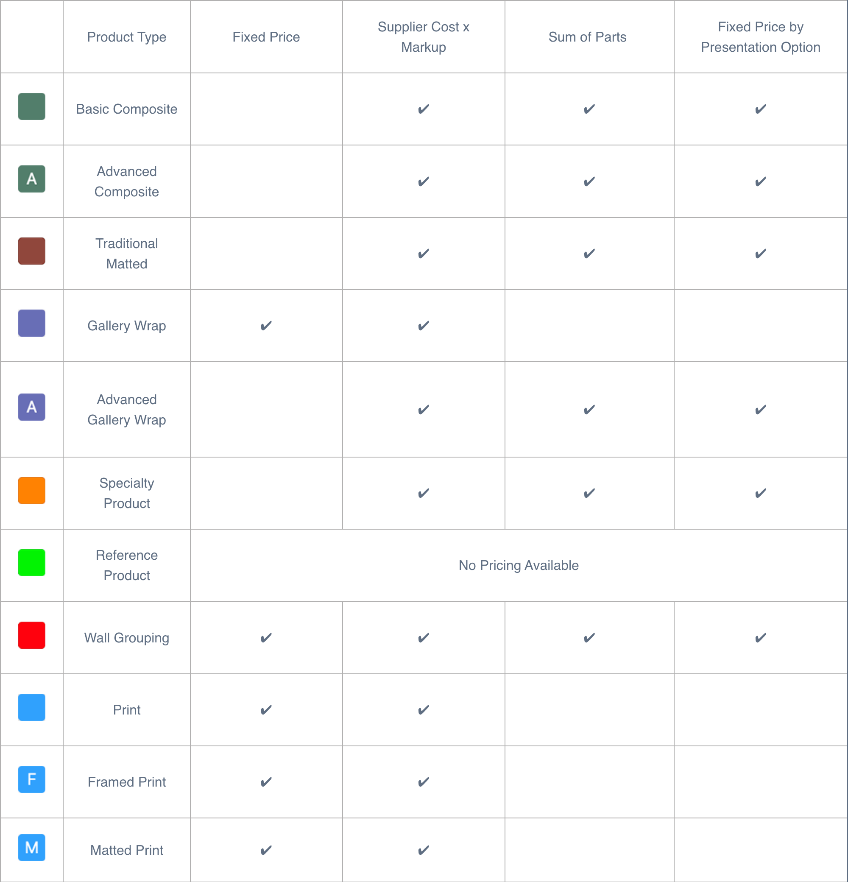Click the Wall Grouping product label
The image size is (848, 882).
[x=126, y=638]
